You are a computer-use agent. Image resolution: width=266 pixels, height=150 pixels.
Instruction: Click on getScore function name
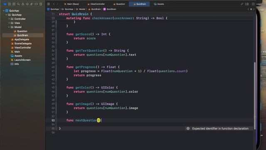click(83, 34)
